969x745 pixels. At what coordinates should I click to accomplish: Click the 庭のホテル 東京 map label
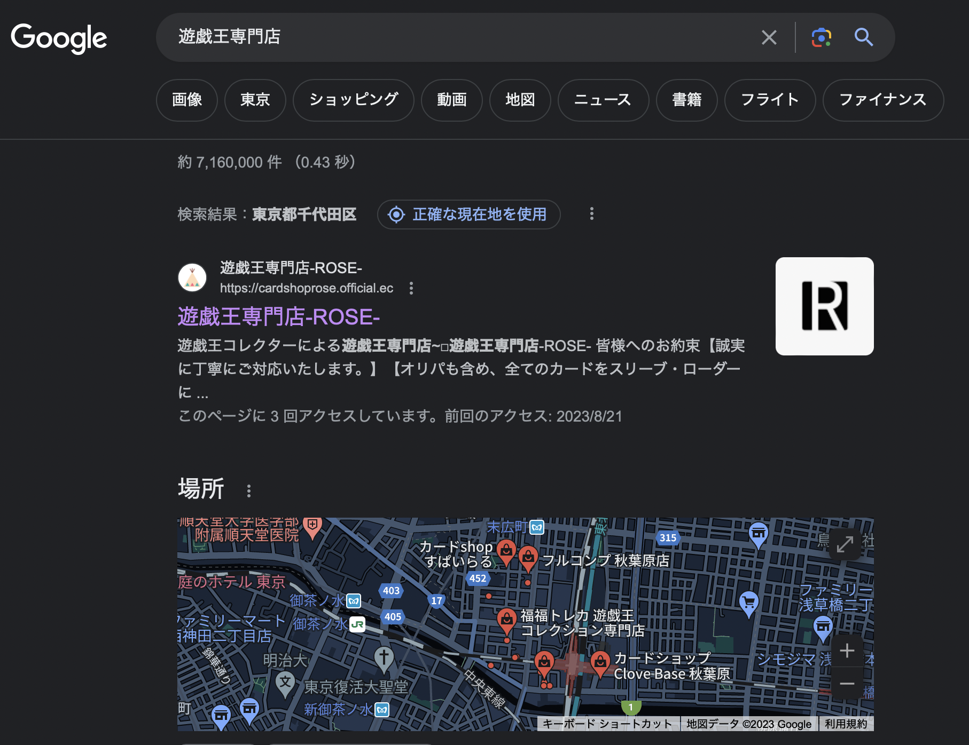[232, 582]
